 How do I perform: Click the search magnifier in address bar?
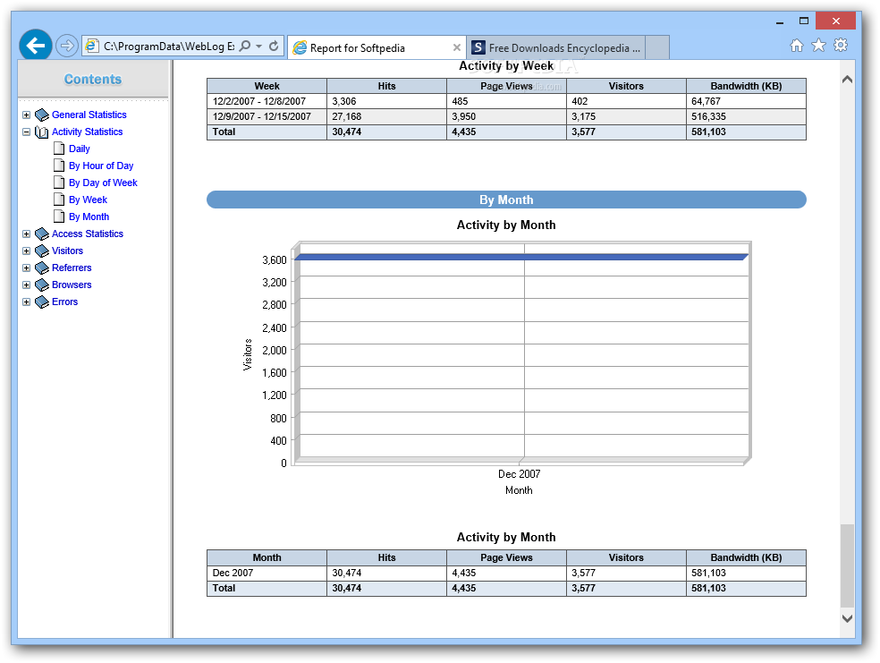tap(245, 46)
